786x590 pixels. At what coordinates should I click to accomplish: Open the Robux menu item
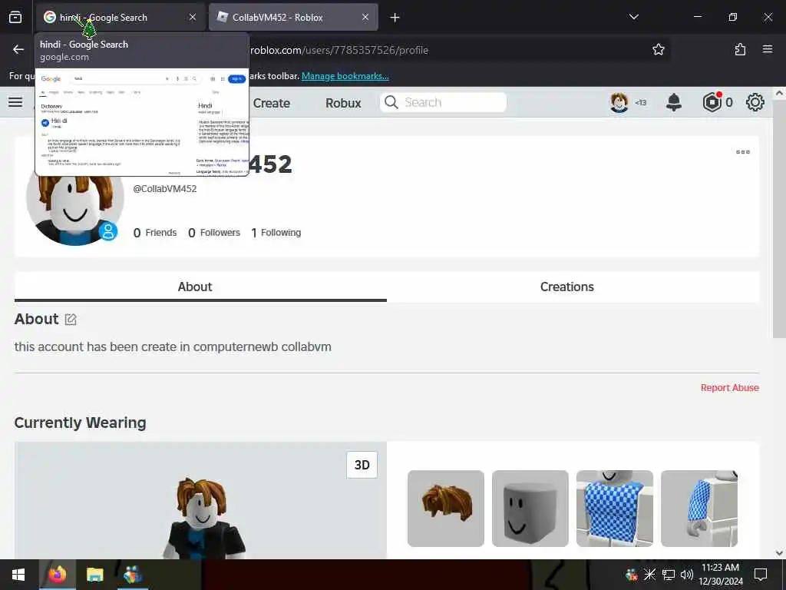point(343,103)
